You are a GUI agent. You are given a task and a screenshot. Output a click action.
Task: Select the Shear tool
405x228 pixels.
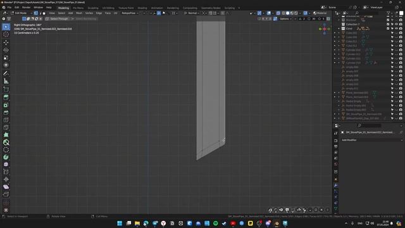6,187
